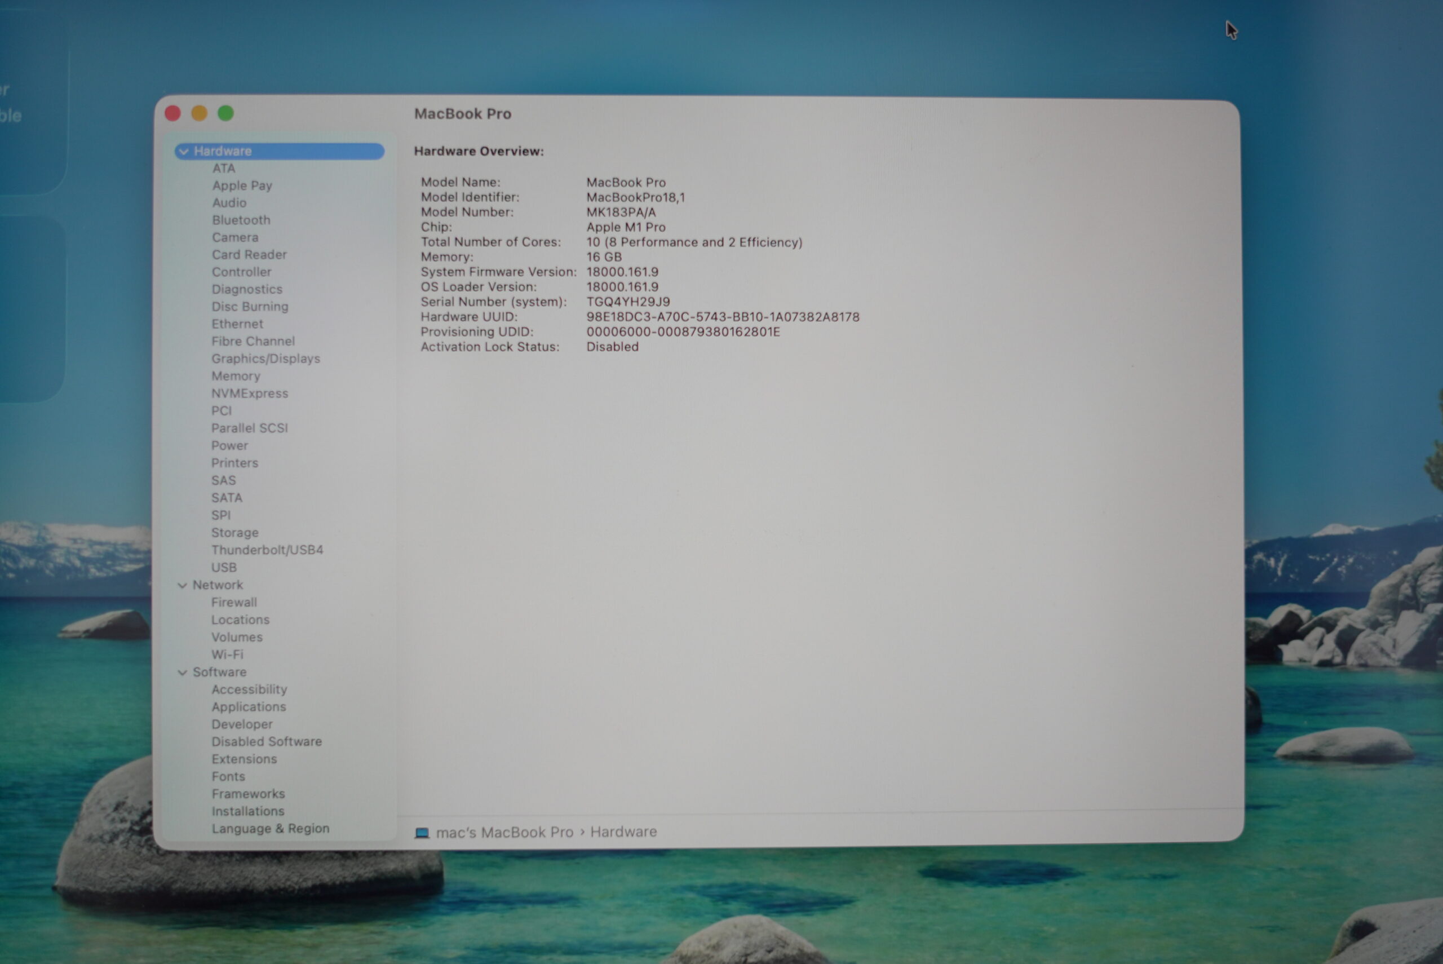Image resolution: width=1443 pixels, height=964 pixels.
Task: Click the 16 GB memory value
Action: point(604,257)
